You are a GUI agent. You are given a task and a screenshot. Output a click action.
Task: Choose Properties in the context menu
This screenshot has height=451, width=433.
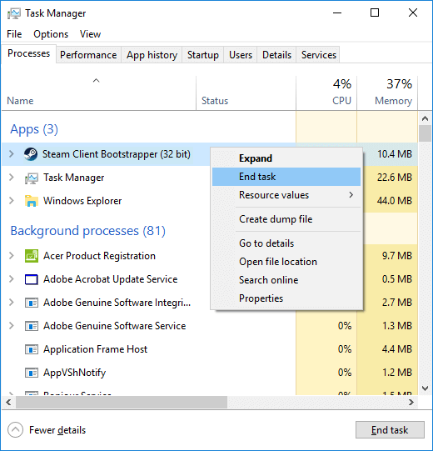[x=286, y=298]
